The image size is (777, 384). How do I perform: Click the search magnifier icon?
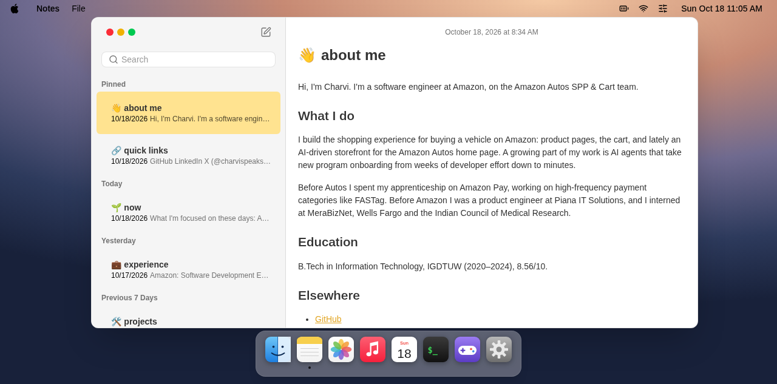(x=114, y=59)
